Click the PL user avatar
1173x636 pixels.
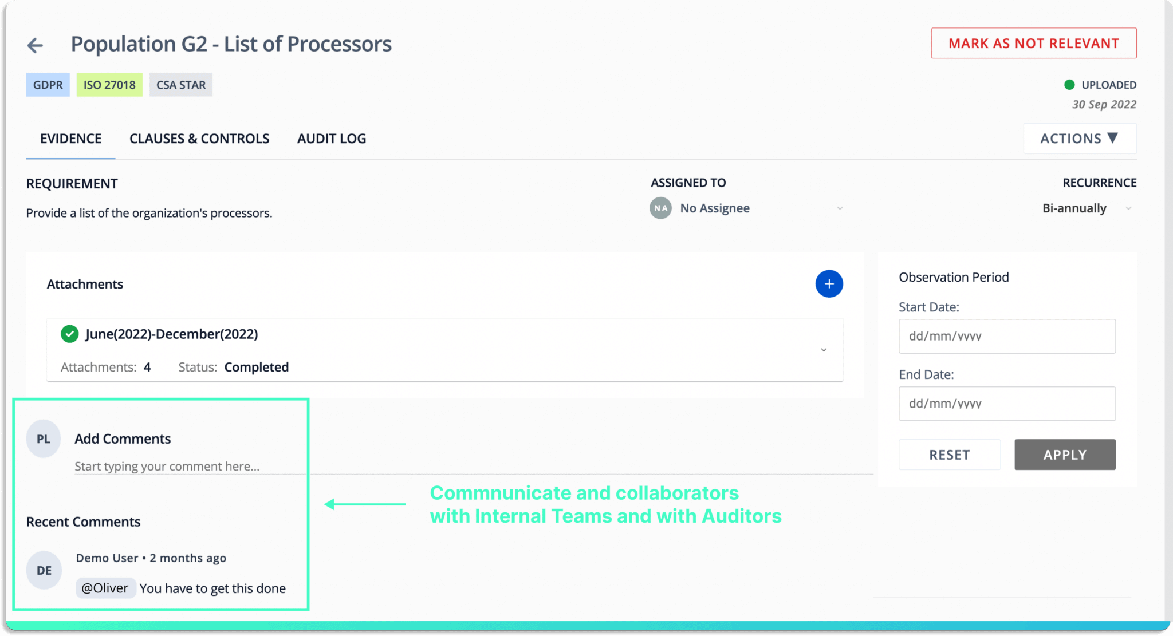pos(44,439)
